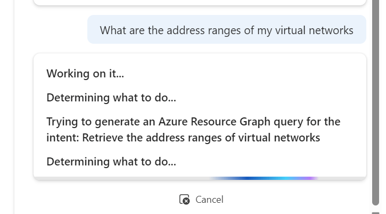386x214 pixels.
Task: Click the user question message bubble
Action: coord(226,30)
